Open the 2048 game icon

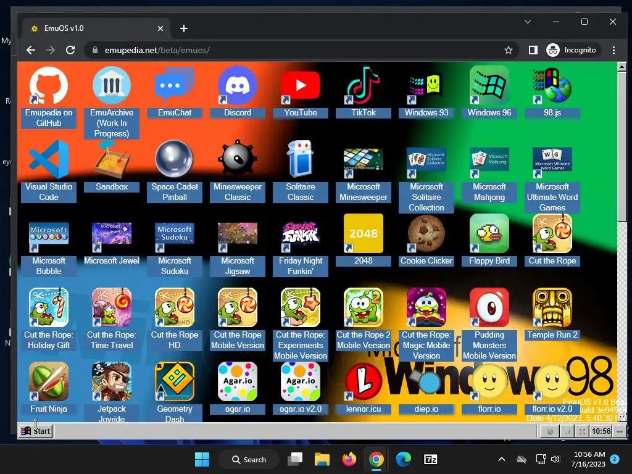pyautogui.click(x=363, y=233)
